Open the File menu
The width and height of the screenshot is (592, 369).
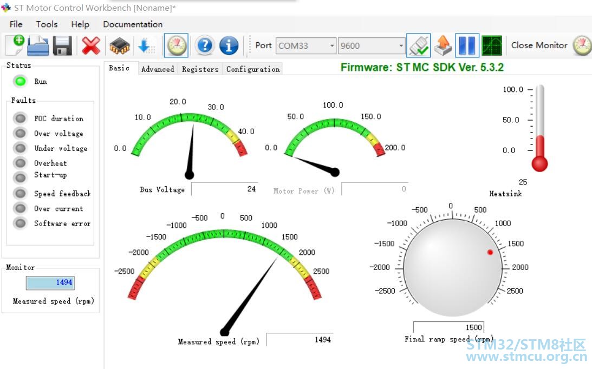point(16,24)
